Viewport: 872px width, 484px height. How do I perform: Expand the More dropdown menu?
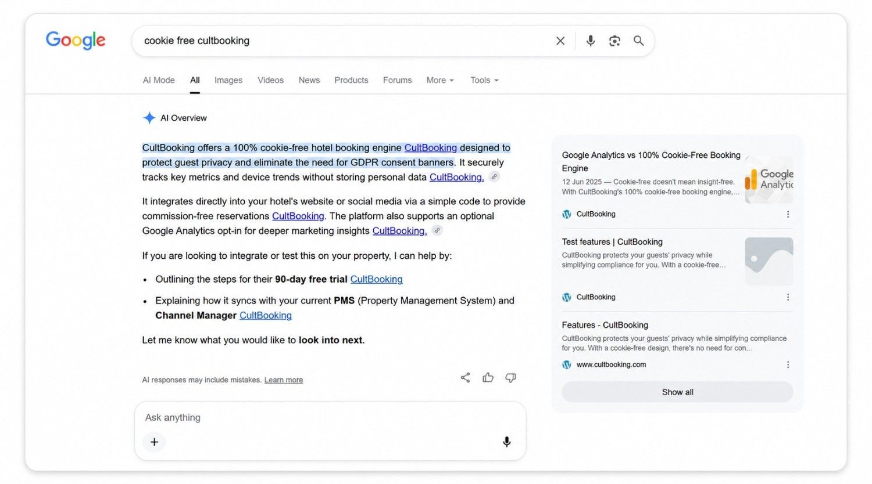pyautogui.click(x=440, y=80)
